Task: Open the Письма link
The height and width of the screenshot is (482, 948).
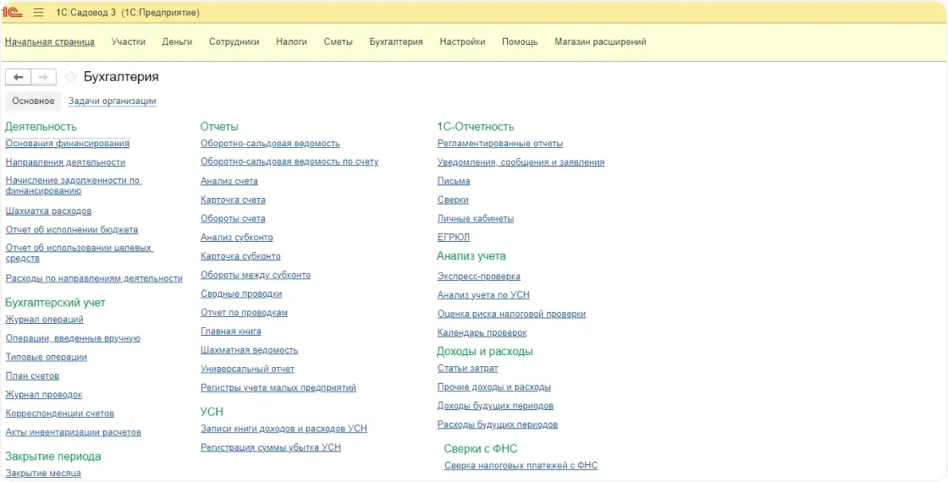Action: 454,181
